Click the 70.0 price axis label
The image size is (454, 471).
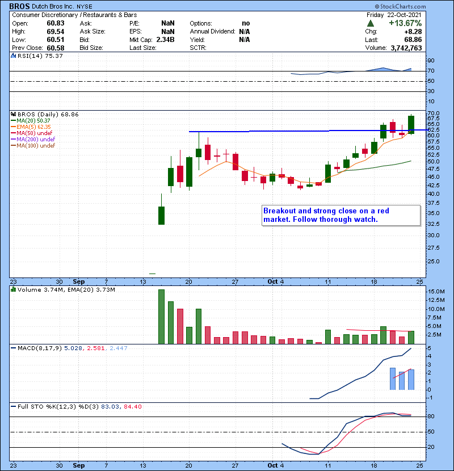[x=433, y=113]
